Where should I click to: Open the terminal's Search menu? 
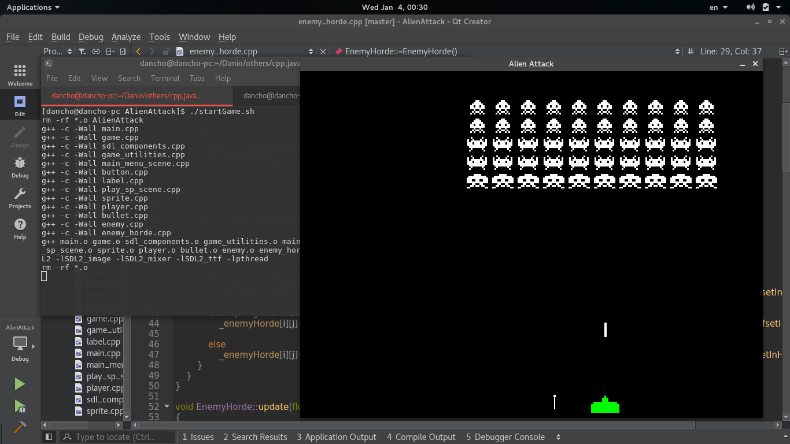(x=129, y=78)
